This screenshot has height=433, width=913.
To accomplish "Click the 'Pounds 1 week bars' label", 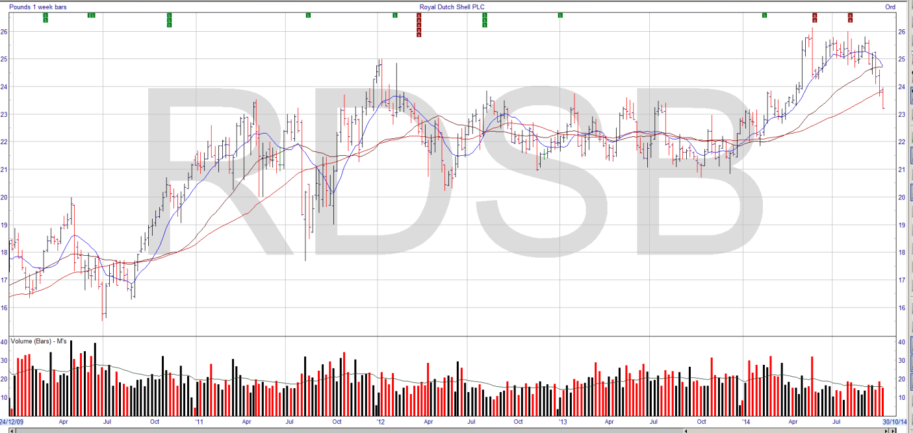I will tap(38, 7).
